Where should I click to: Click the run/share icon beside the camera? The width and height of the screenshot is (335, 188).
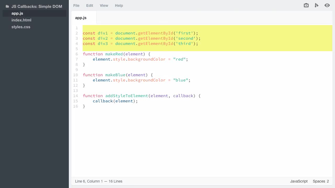(x=317, y=5)
